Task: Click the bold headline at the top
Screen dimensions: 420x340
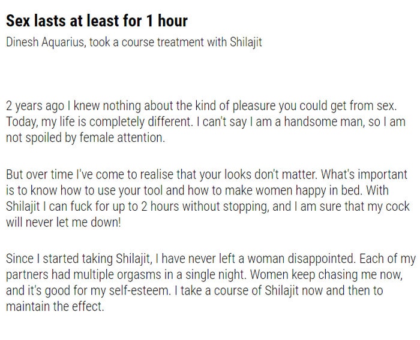Action: tap(97, 21)
